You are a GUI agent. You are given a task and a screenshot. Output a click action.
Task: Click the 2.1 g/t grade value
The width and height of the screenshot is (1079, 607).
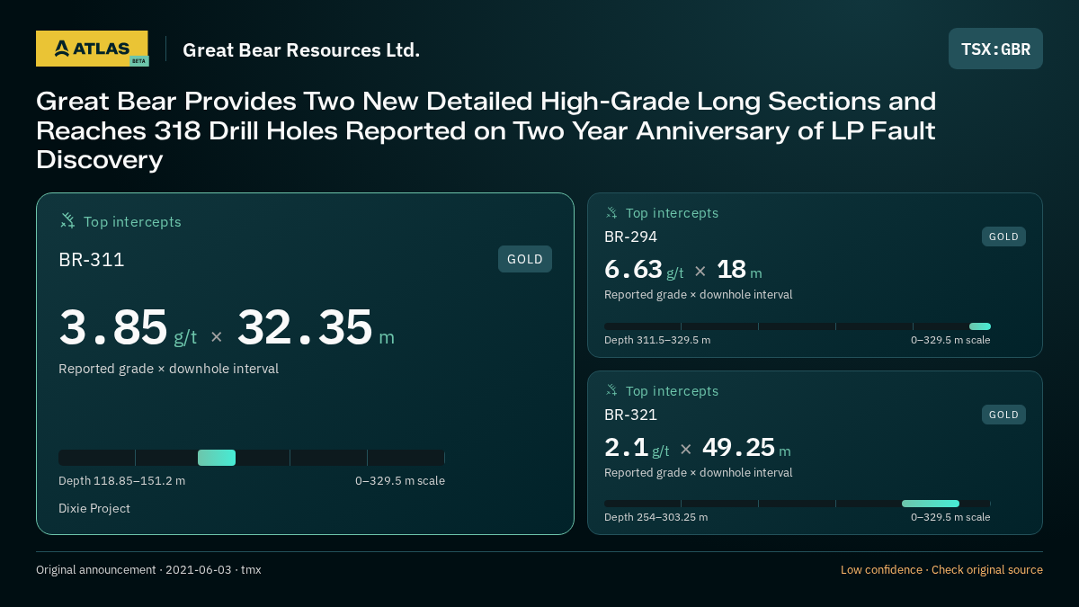pos(637,447)
